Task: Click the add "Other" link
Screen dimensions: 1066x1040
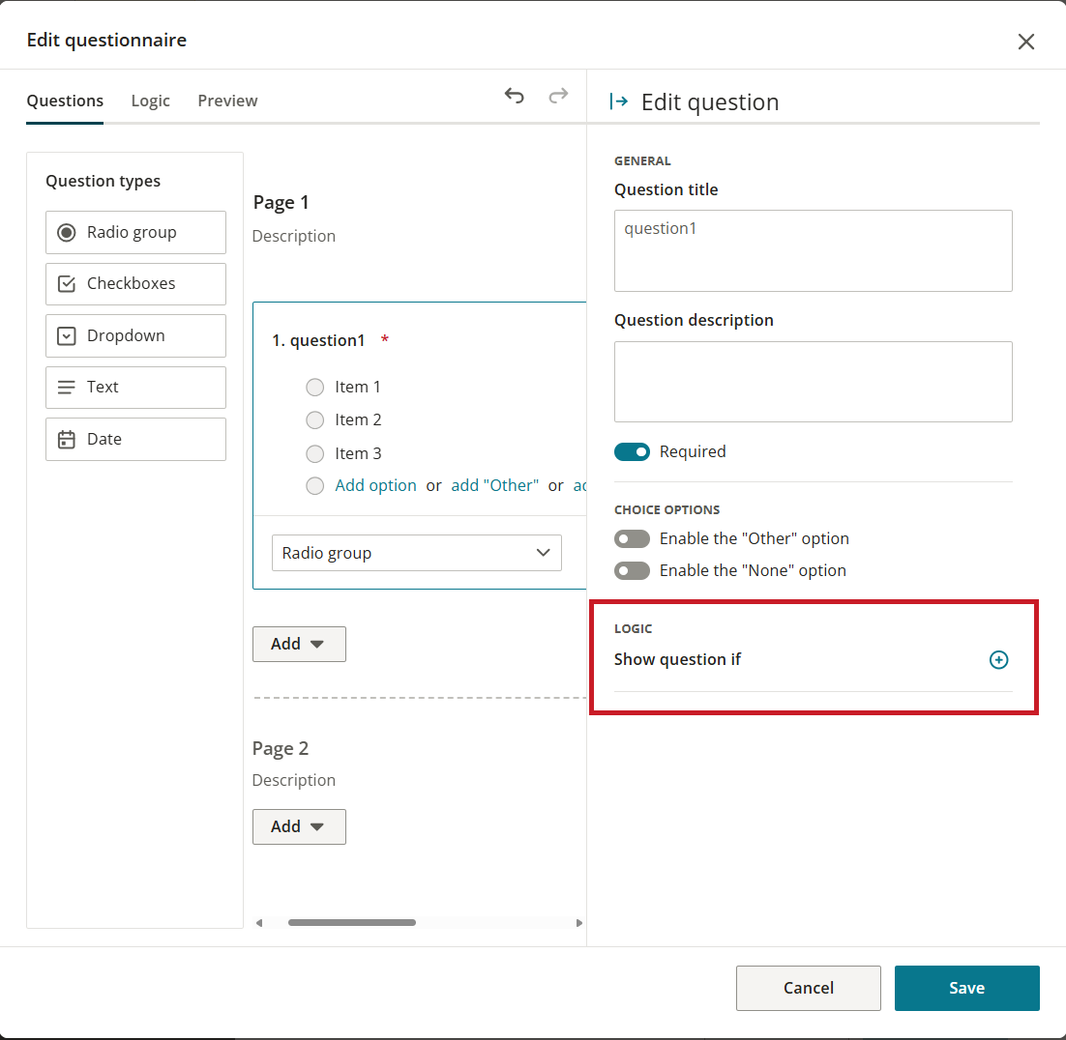Action: pyautogui.click(x=495, y=485)
